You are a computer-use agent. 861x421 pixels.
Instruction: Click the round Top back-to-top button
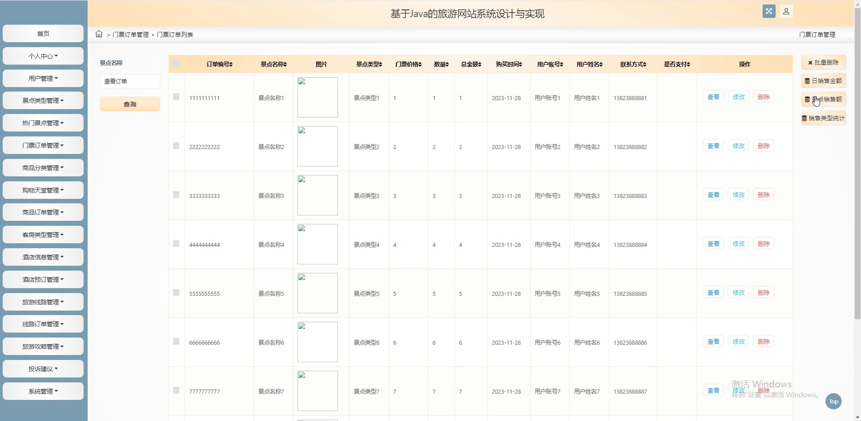pos(834,402)
